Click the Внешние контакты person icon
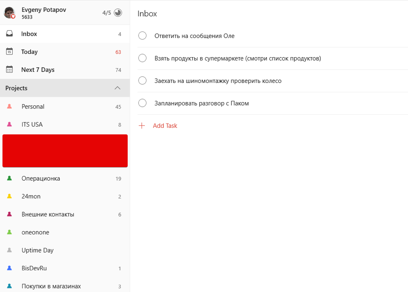 [x=9, y=214]
